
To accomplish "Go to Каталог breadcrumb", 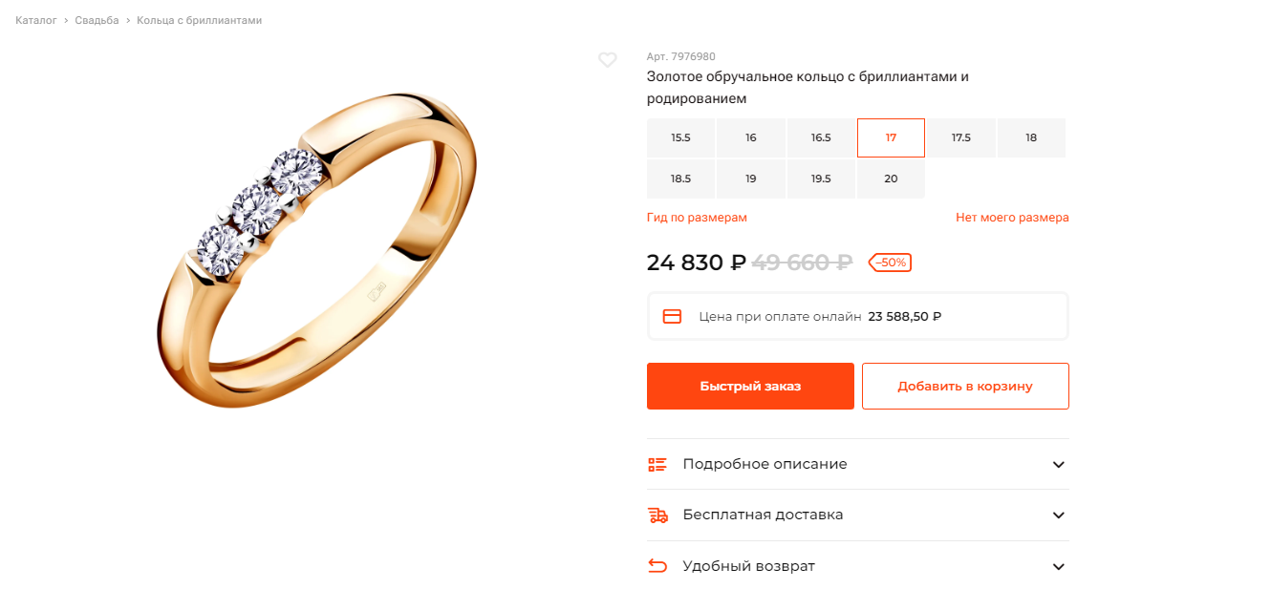I will (36, 20).
